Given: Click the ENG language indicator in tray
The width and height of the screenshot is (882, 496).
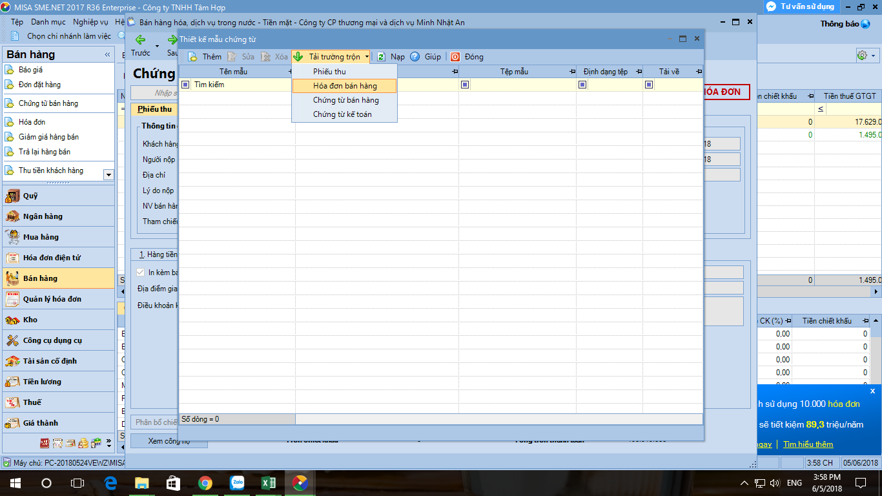Looking at the screenshot, I should click(x=794, y=482).
